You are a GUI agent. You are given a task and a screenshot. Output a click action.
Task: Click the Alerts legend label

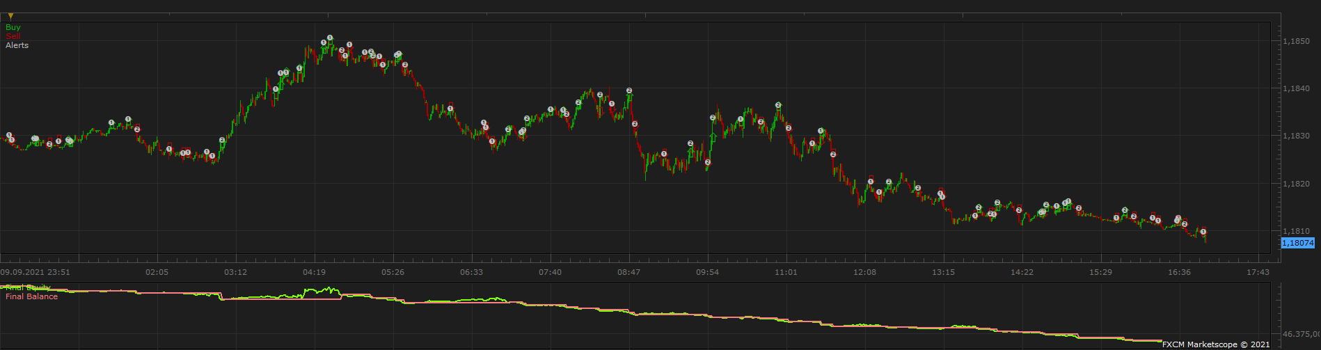point(17,45)
